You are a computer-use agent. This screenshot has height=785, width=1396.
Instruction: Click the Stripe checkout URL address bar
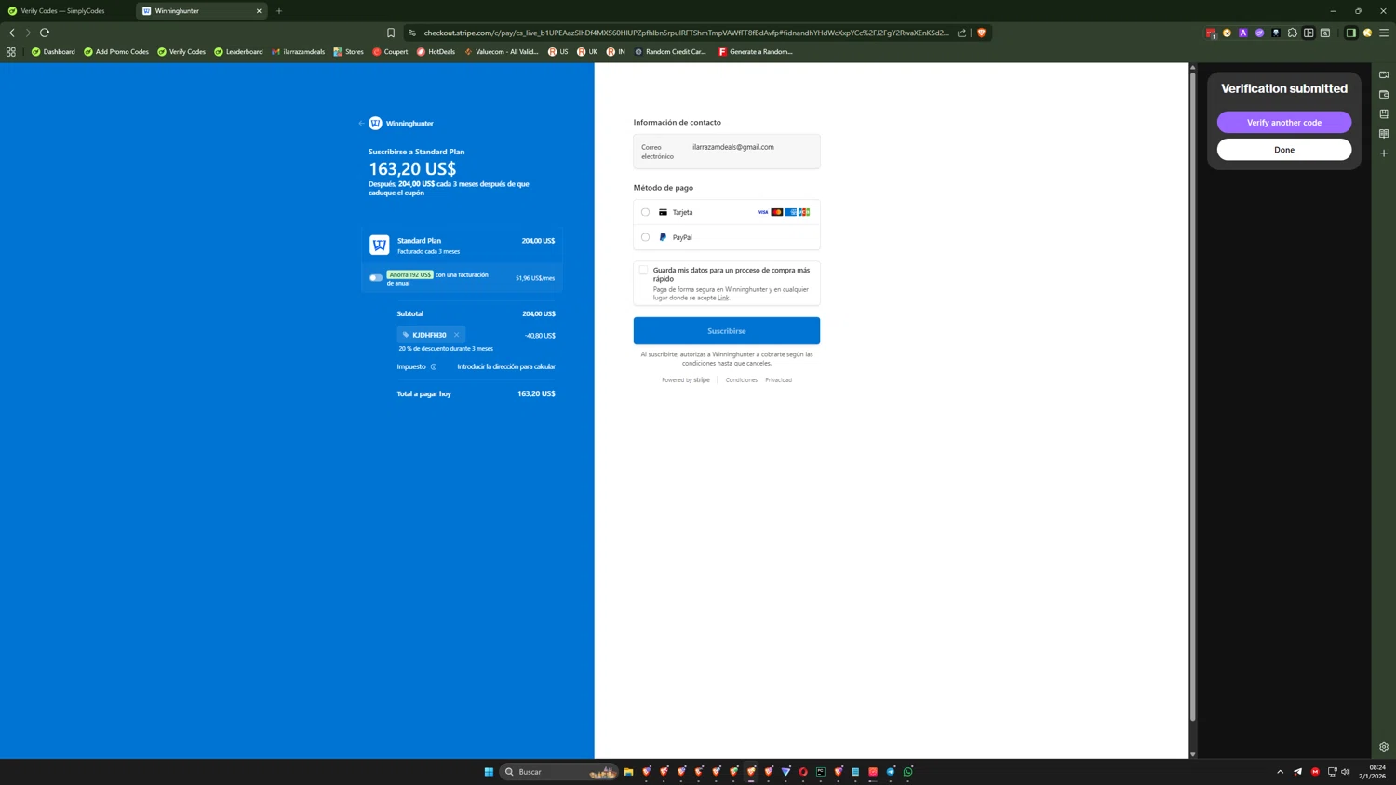pyautogui.click(x=686, y=33)
